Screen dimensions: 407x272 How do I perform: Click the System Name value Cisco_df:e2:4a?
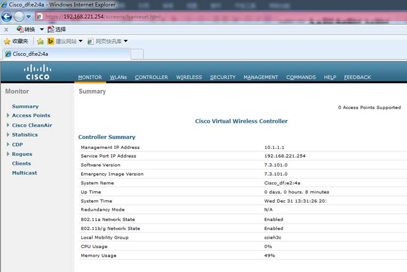coord(282,183)
